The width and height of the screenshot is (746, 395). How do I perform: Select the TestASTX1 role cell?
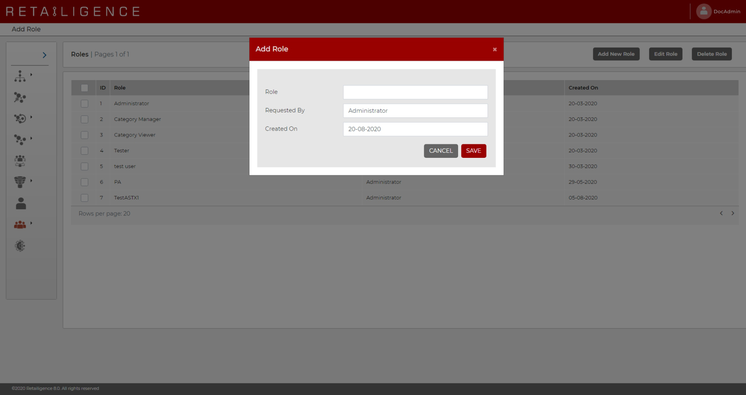pos(126,197)
